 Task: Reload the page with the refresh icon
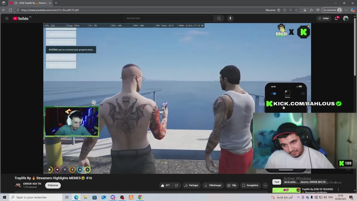click(x=10, y=10)
